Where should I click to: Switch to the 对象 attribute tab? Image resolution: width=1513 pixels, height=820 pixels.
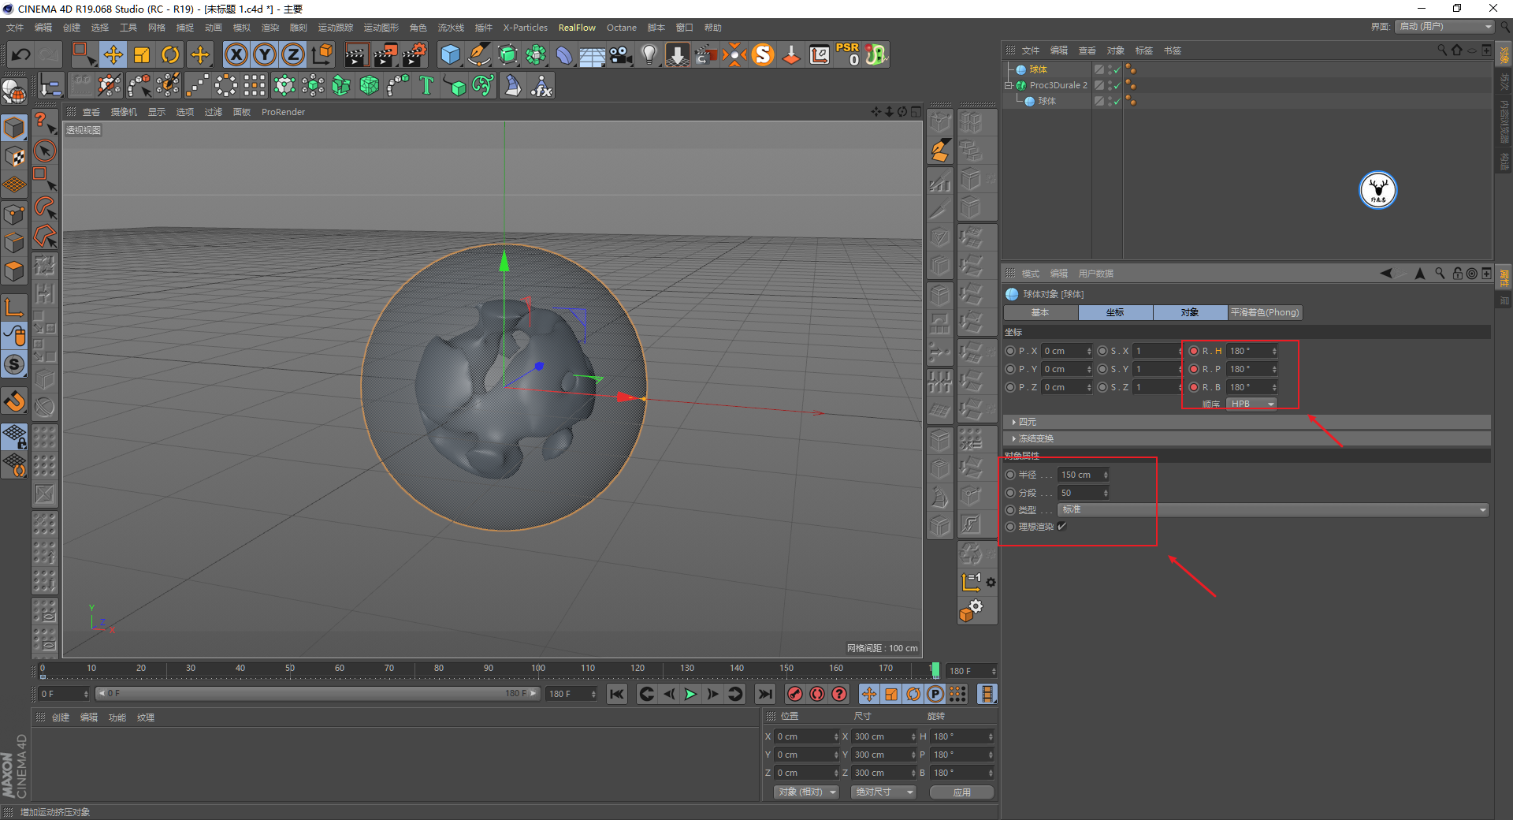pyautogui.click(x=1189, y=313)
